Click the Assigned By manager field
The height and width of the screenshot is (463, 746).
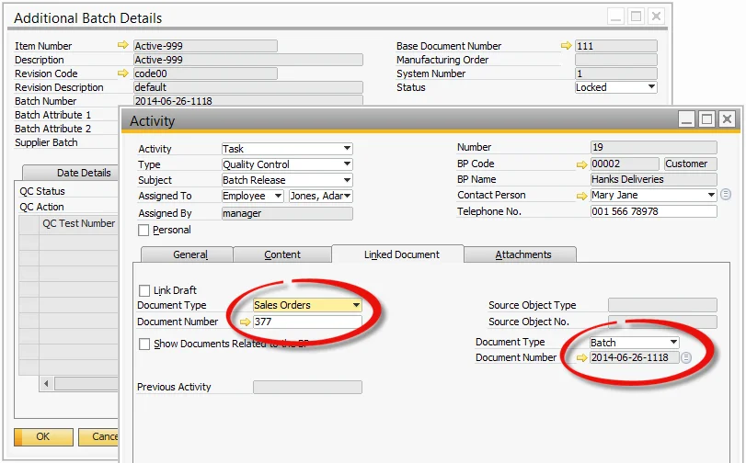[287, 213]
